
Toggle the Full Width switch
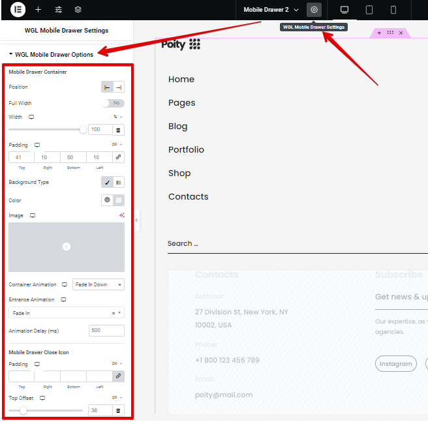(x=113, y=103)
